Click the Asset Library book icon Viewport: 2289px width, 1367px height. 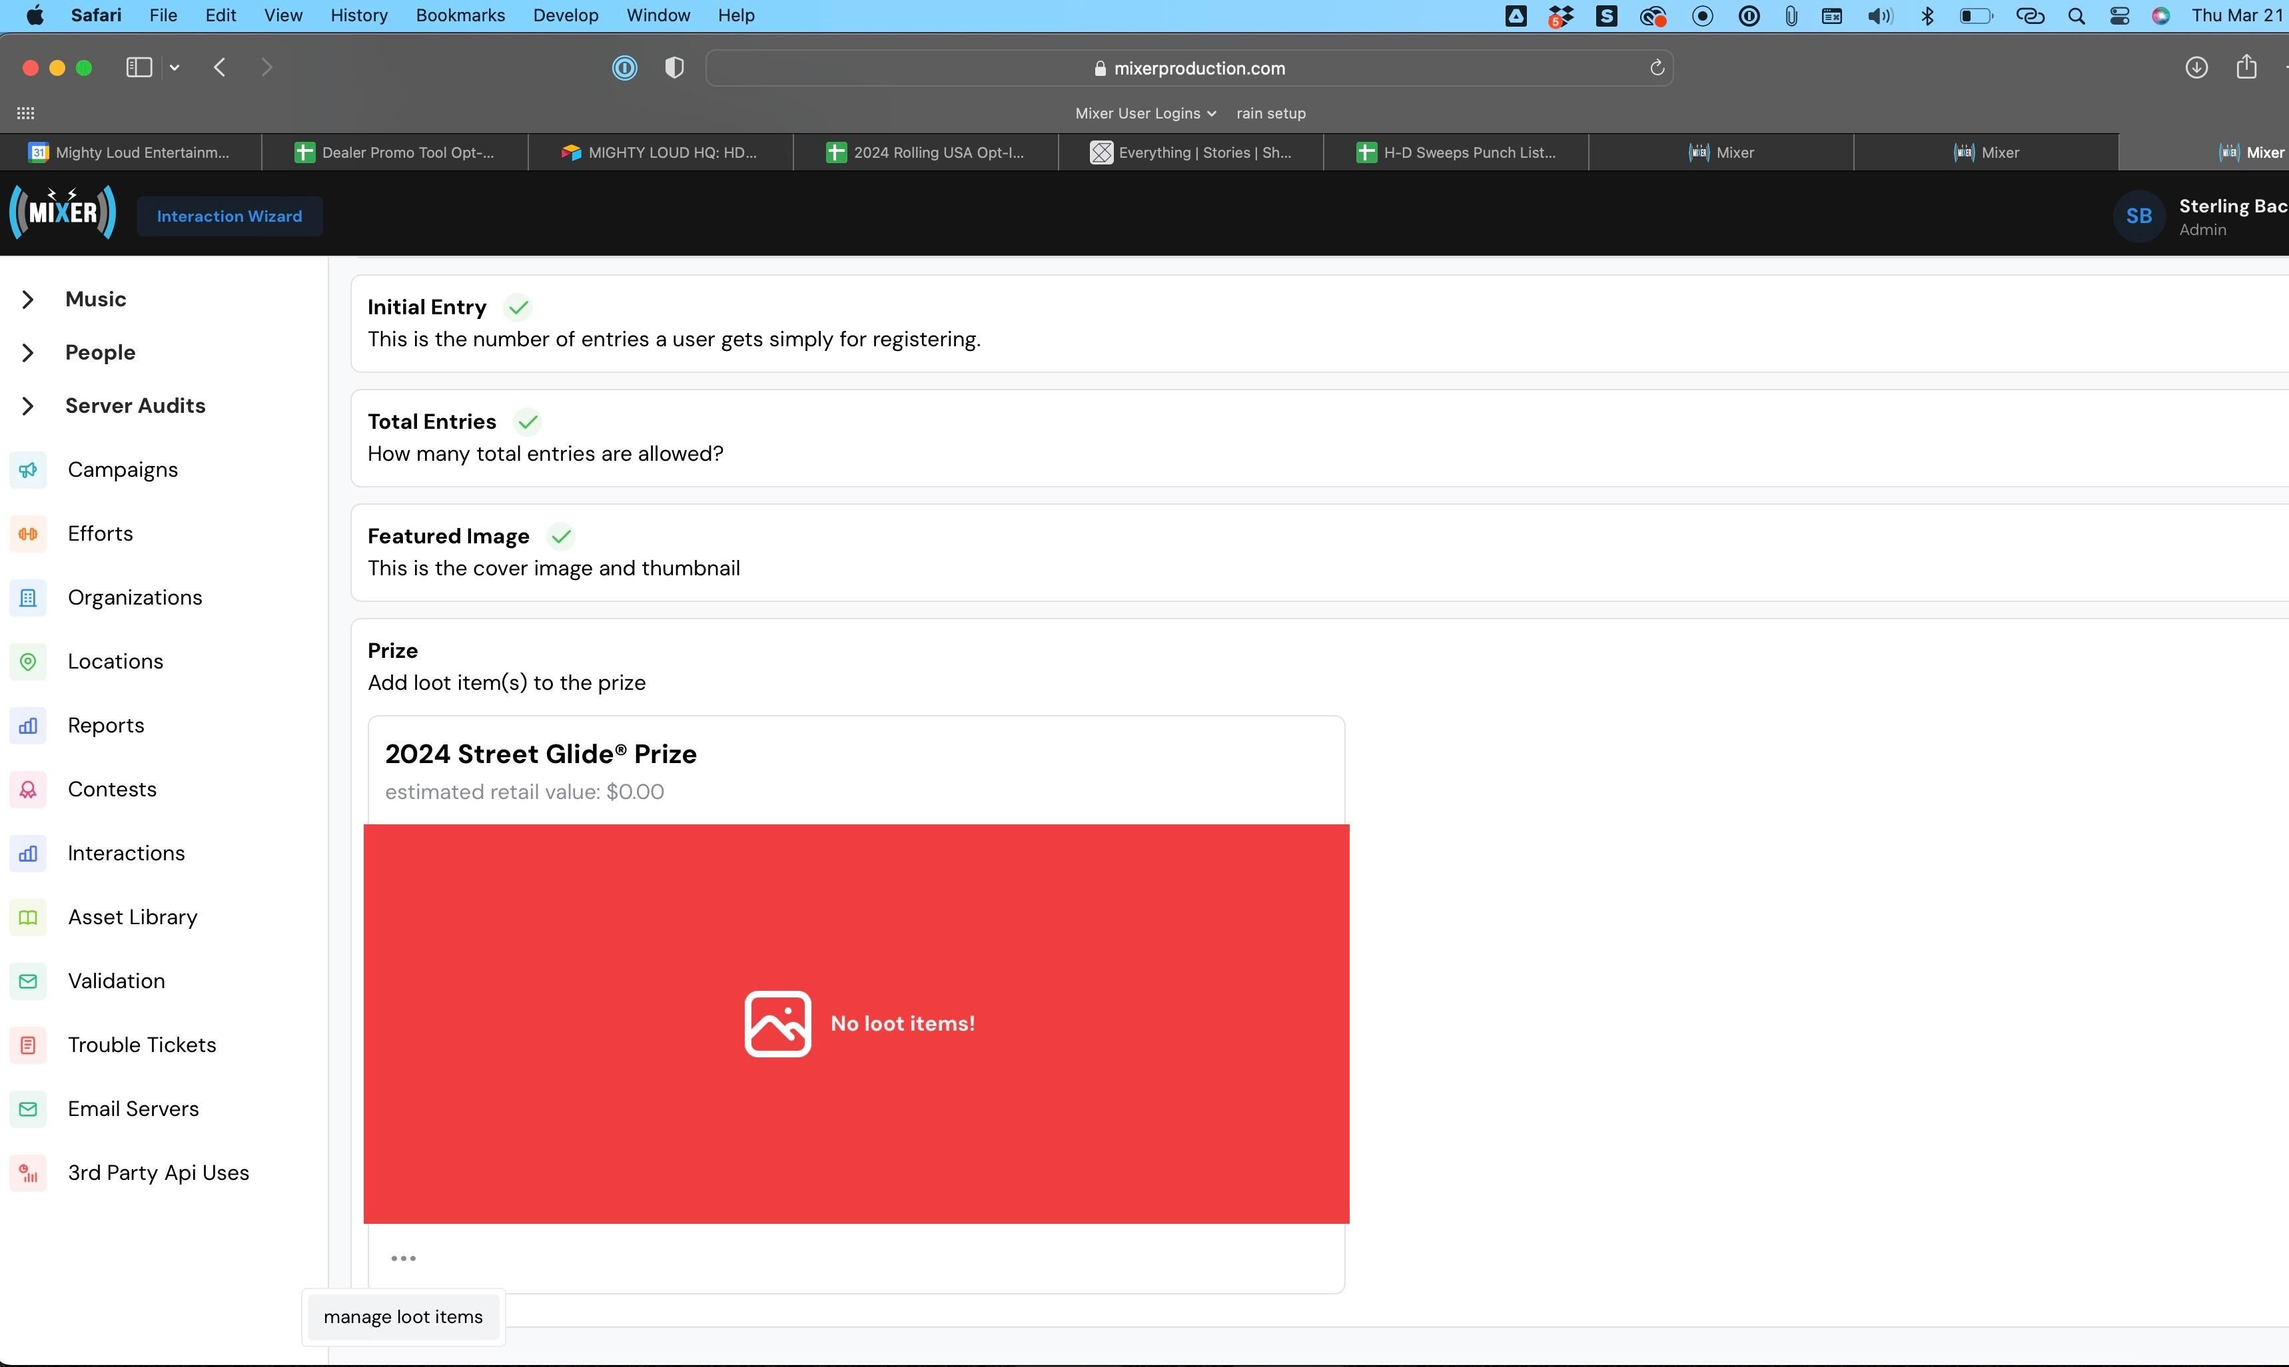click(x=27, y=918)
